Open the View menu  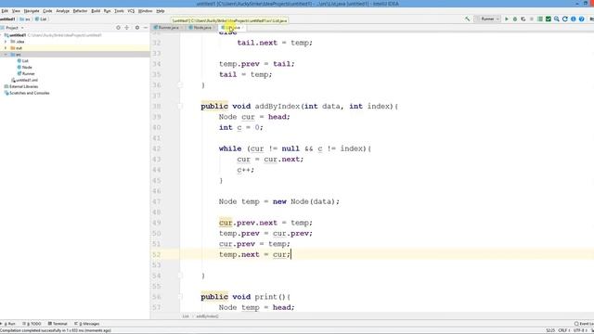16,11
